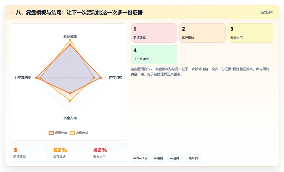
Task: Select card 3 资金占用
Action: coord(251,33)
